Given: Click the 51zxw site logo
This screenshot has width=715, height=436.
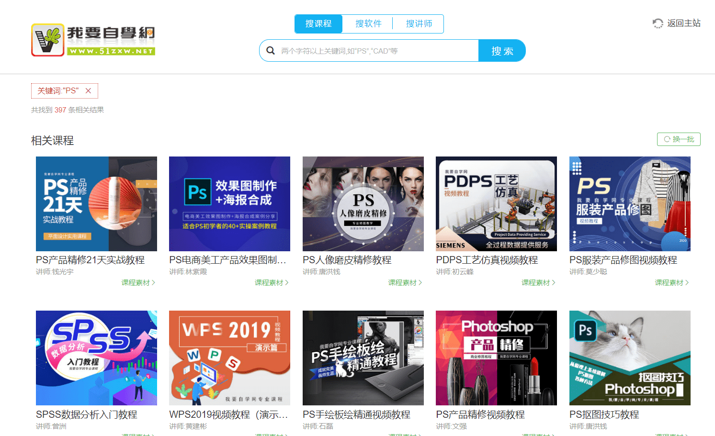Looking at the screenshot, I should pyautogui.click(x=93, y=40).
